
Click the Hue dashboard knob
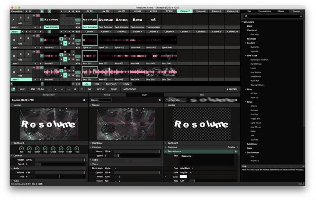point(29,148)
